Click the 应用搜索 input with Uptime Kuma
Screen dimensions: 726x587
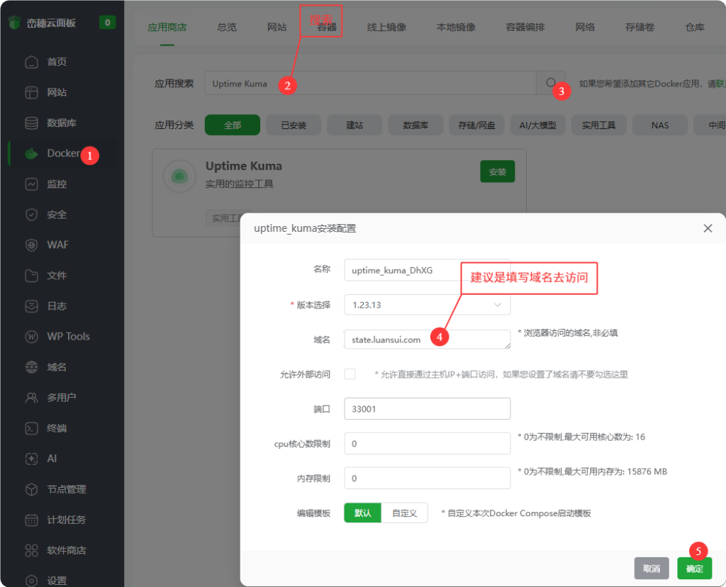tap(370, 84)
